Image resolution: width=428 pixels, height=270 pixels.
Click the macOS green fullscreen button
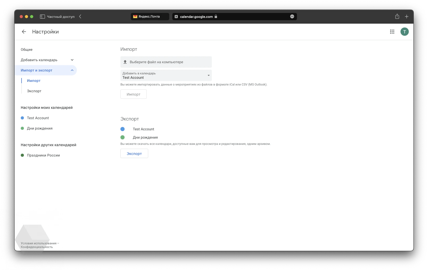click(x=32, y=17)
